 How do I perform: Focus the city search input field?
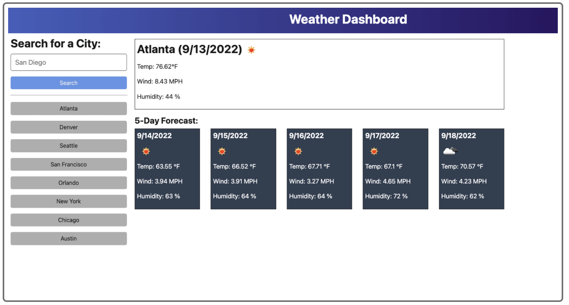pyautogui.click(x=69, y=62)
